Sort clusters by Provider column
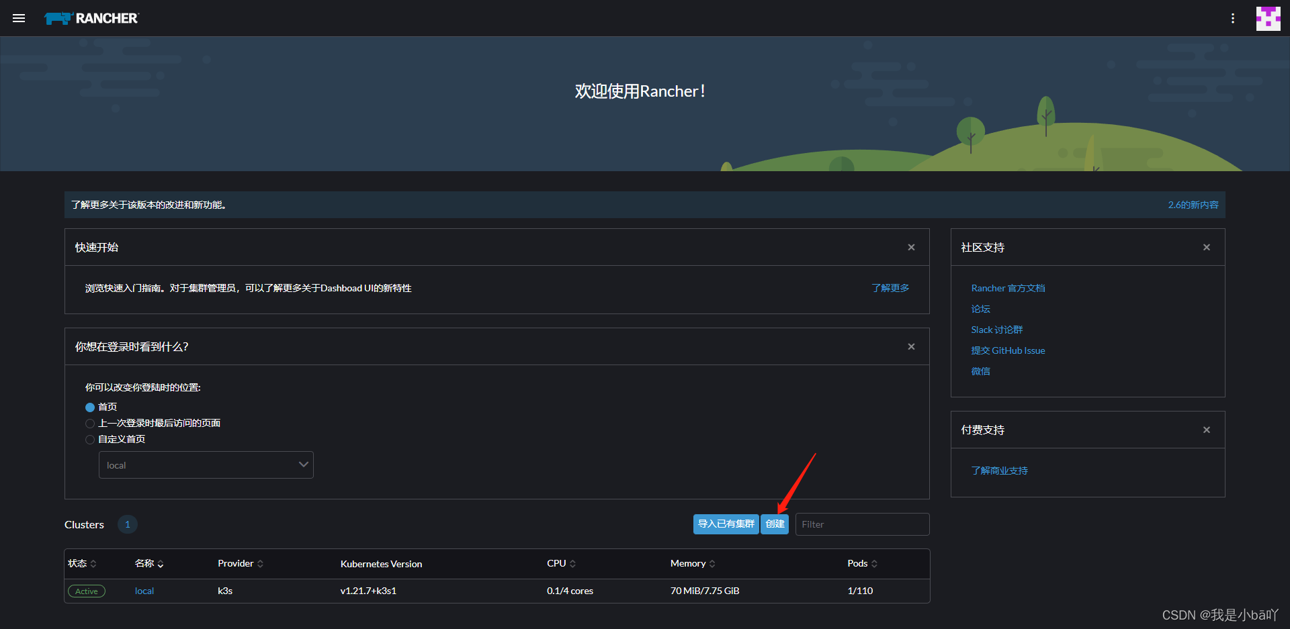 241,563
